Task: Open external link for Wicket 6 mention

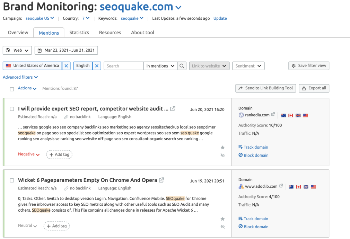Action: (161, 180)
